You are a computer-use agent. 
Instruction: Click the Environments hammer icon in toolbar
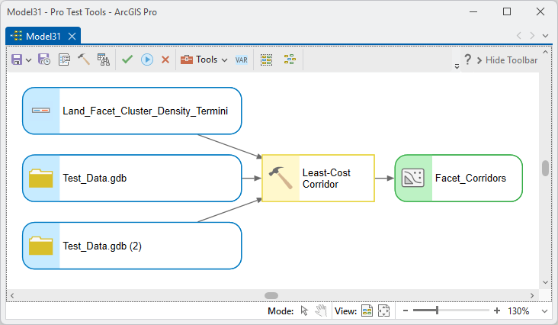coord(84,60)
